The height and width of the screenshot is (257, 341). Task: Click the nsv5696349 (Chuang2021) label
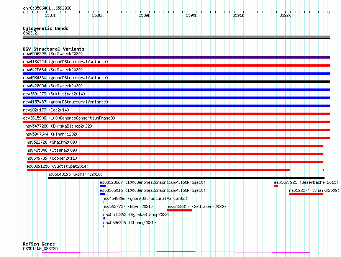[x=130, y=223]
